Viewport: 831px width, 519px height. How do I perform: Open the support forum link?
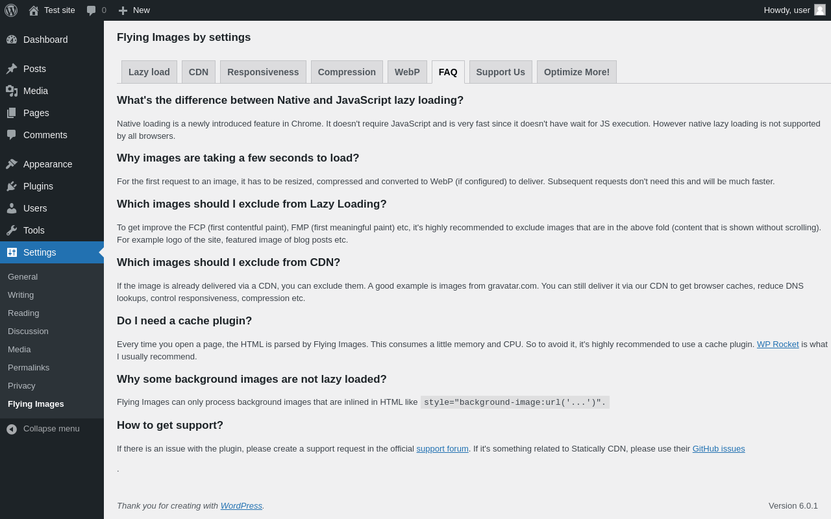pos(442,449)
